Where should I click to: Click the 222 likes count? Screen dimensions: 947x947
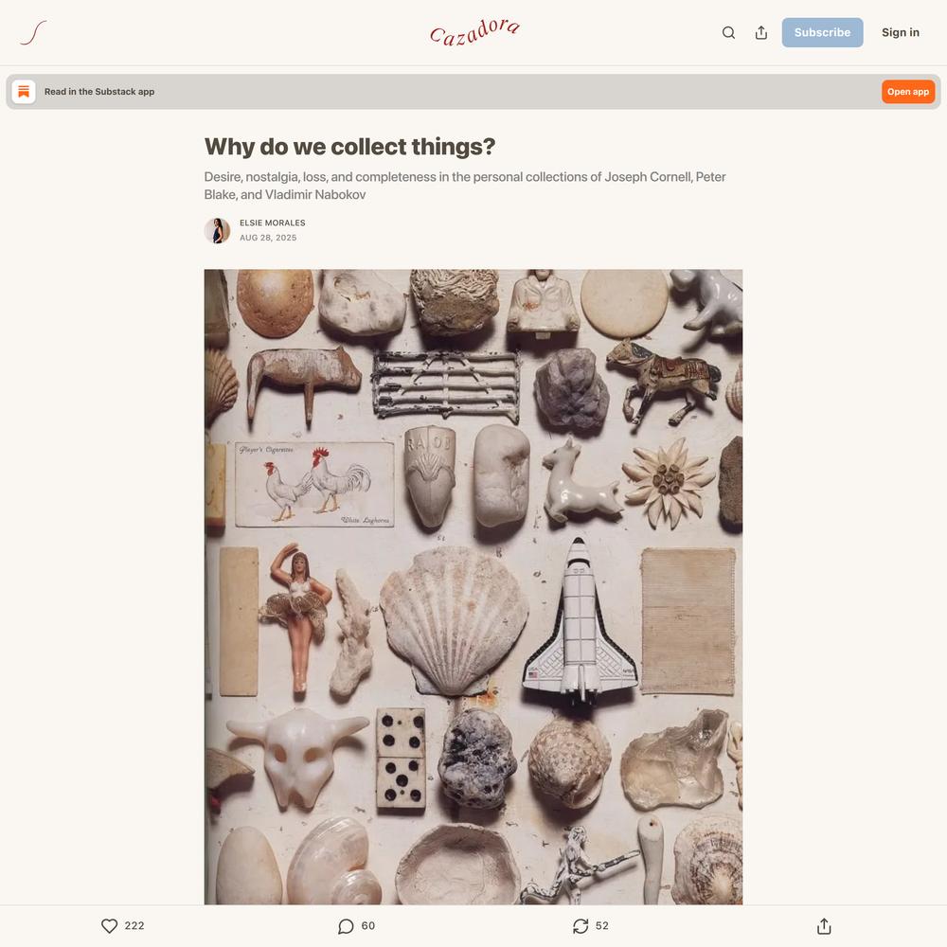pyautogui.click(x=134, y=926)
